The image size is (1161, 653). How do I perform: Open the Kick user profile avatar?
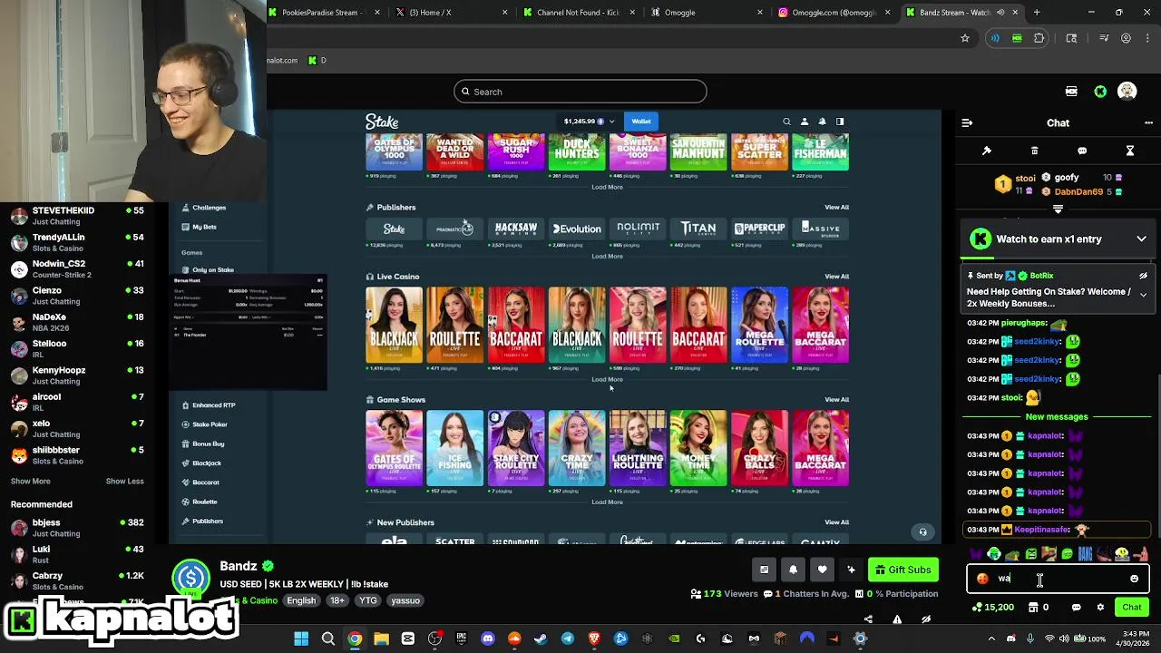click(1127, 92)
